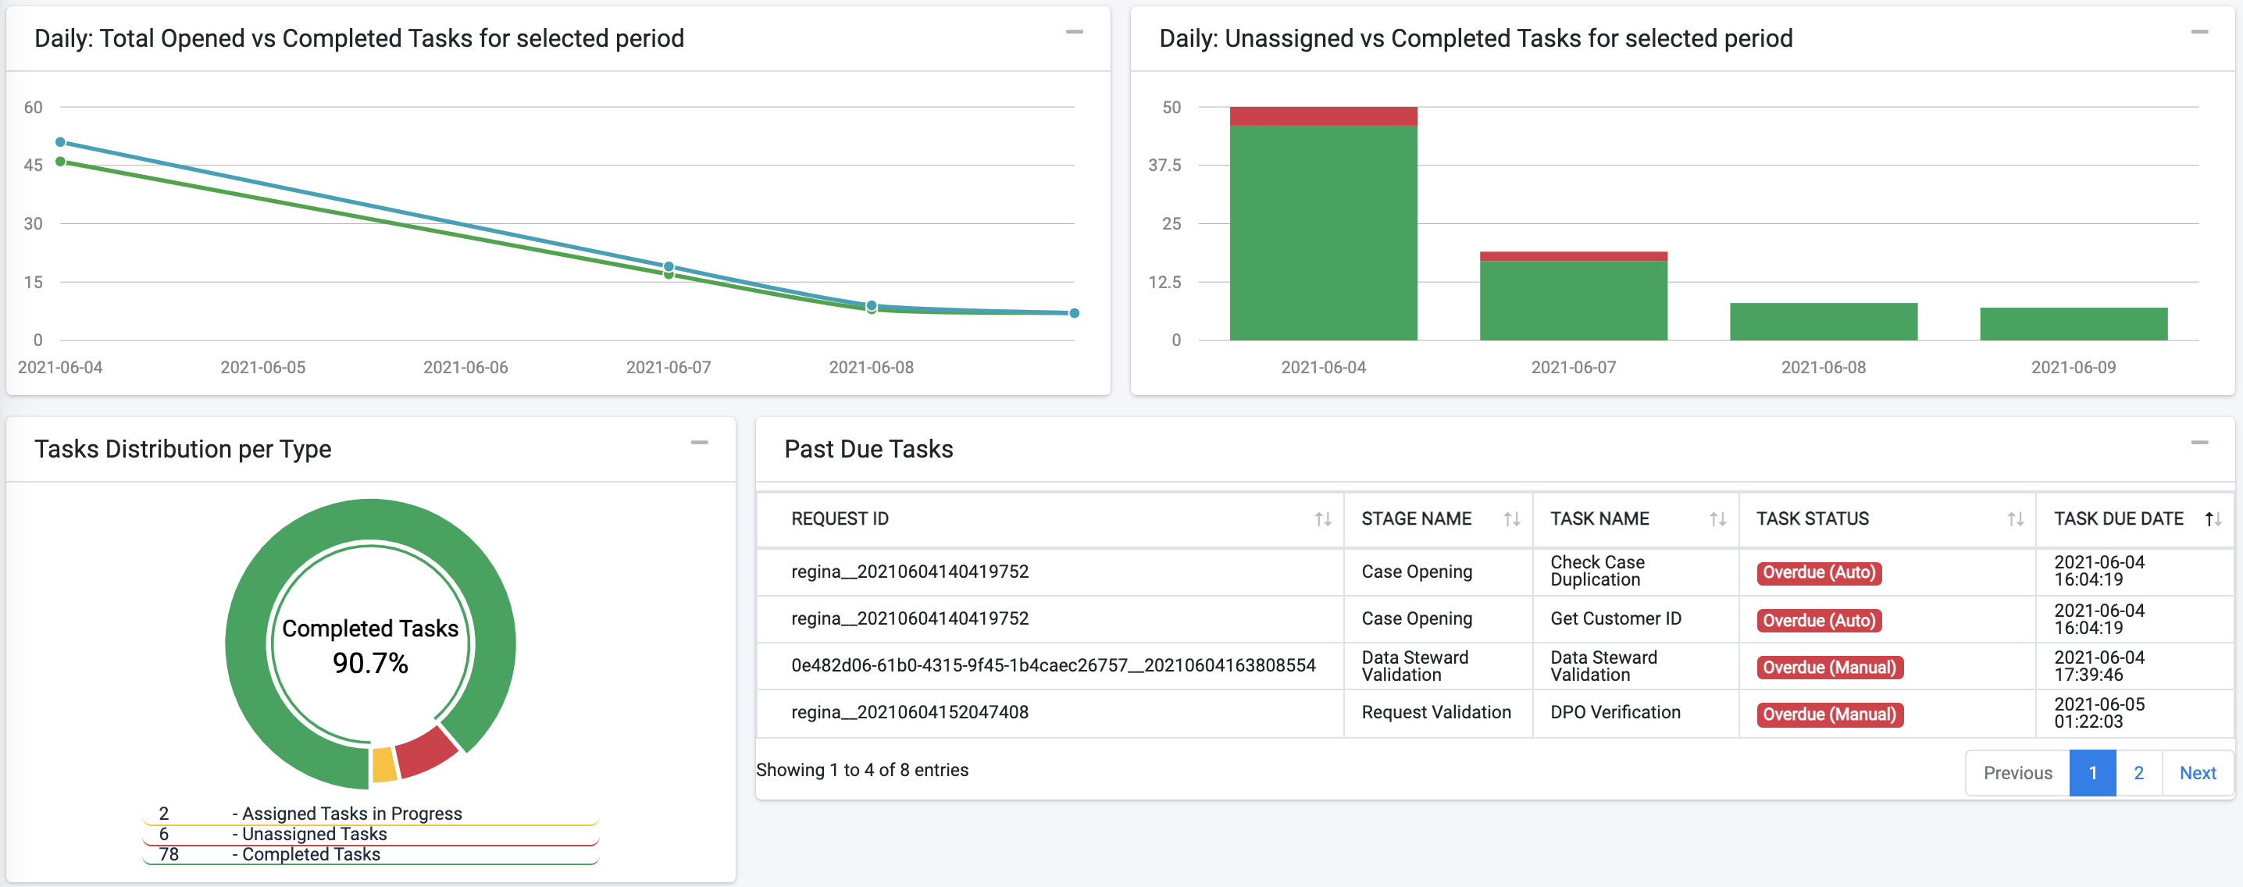
Task: Select the green bar for 2021-06-08
Action: [1824, 321]
